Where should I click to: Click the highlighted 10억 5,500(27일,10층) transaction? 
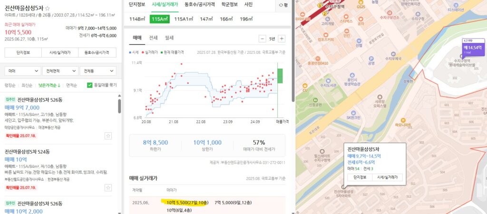click(x=187, y=203)
